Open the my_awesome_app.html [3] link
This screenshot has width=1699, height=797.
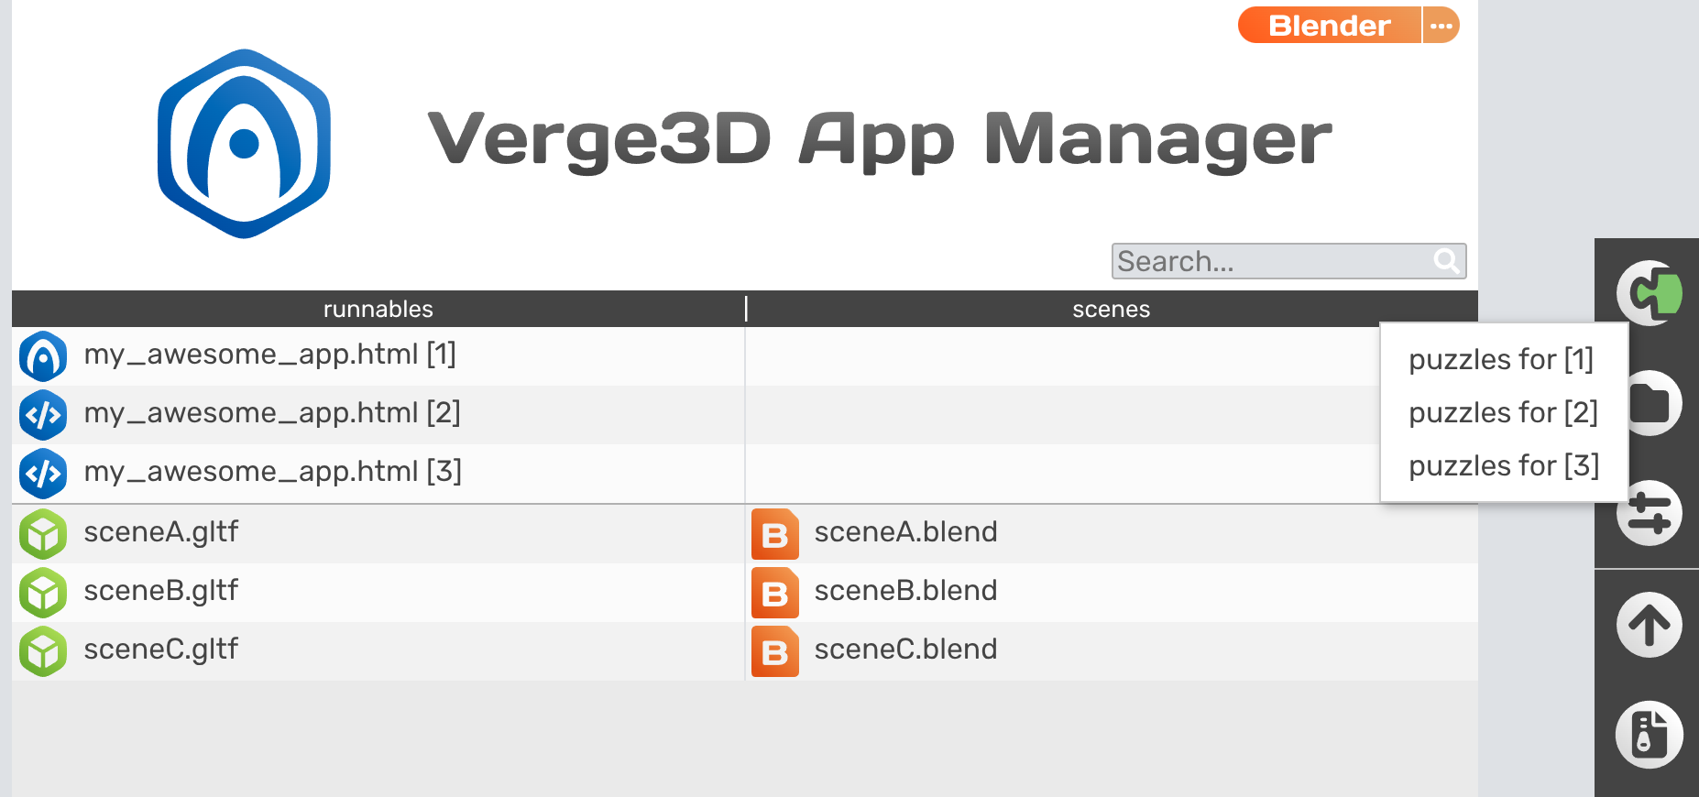coord(272,471)
